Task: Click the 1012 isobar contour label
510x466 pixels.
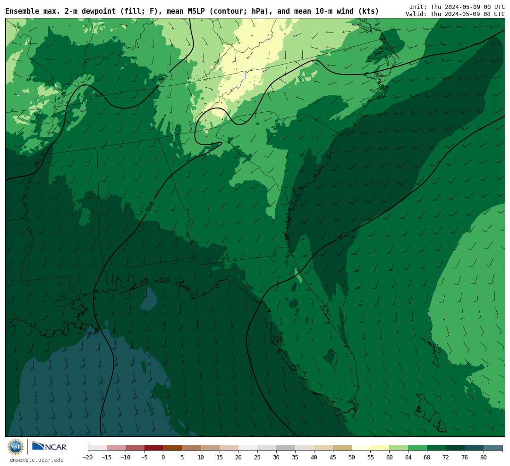Action: tap(343, 236)
